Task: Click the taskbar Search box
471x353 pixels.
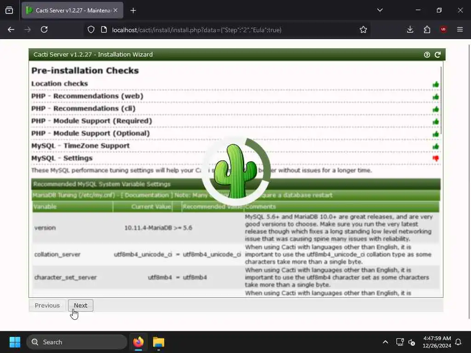Action: (77, 342)
